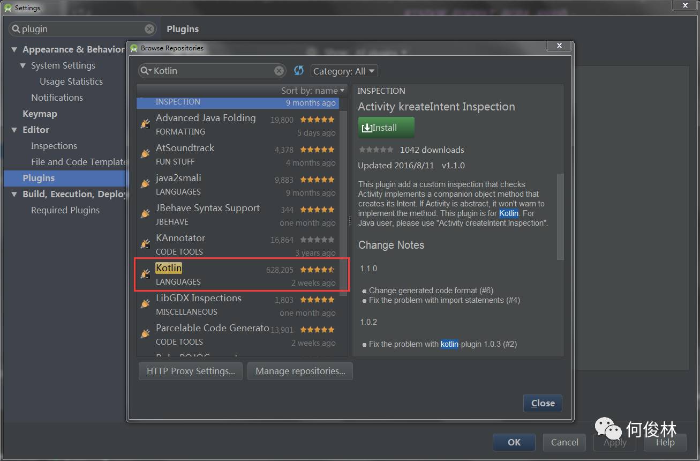Select File and Code Templates item
The height and width of the screenshot is (461, 700).
(x=78, y=162)
